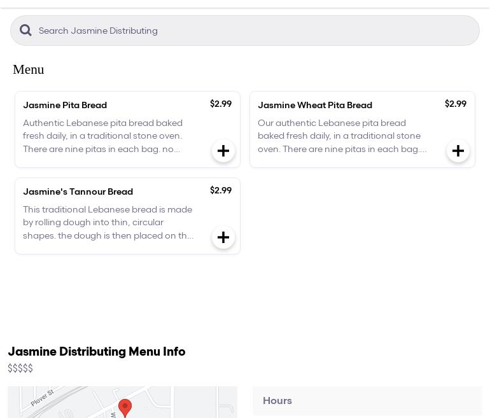Click the $2.99 price on Wheat Pita Bread
This screenshot has height=418, width=490.
(x=456, y=104)
